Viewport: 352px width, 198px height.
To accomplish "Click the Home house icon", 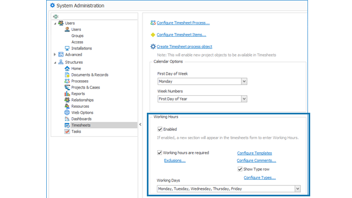I will pos(67,68).
